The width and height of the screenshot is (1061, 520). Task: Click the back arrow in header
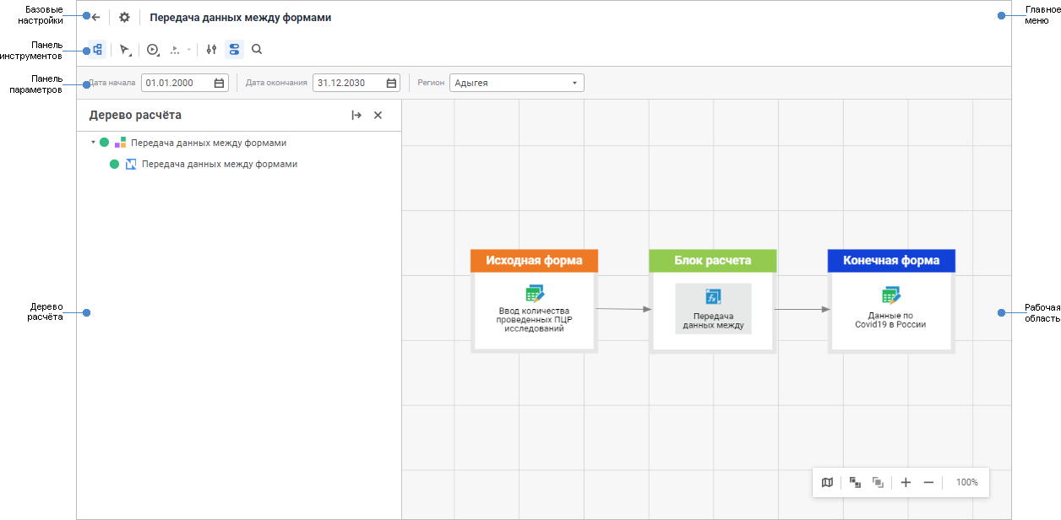click(95, 17)
